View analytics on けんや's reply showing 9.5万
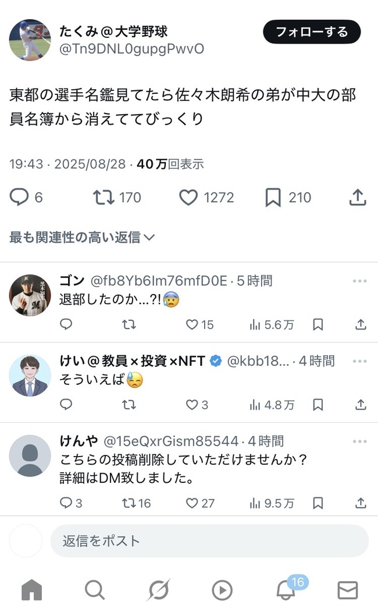 tap(272, 503)
